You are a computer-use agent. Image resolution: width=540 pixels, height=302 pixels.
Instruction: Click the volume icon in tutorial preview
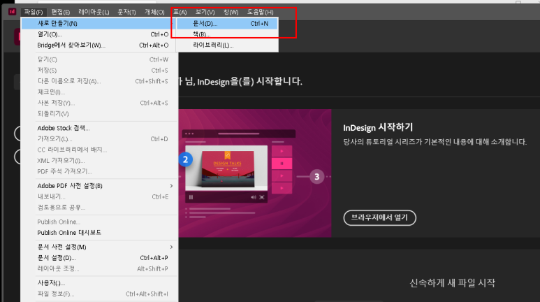254,197
